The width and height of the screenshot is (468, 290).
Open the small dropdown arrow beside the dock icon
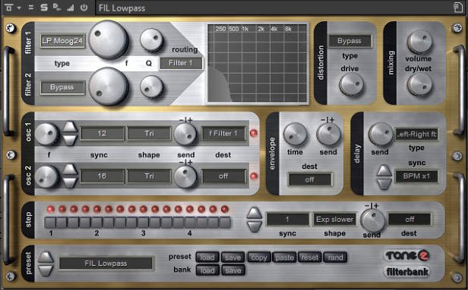[x=19, y=8]
